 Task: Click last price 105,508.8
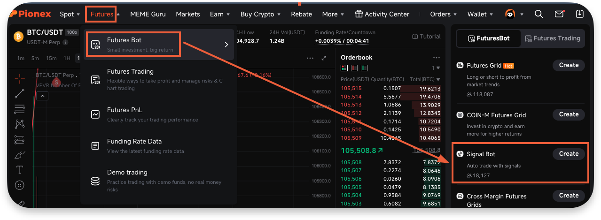(x=362, y=151)
